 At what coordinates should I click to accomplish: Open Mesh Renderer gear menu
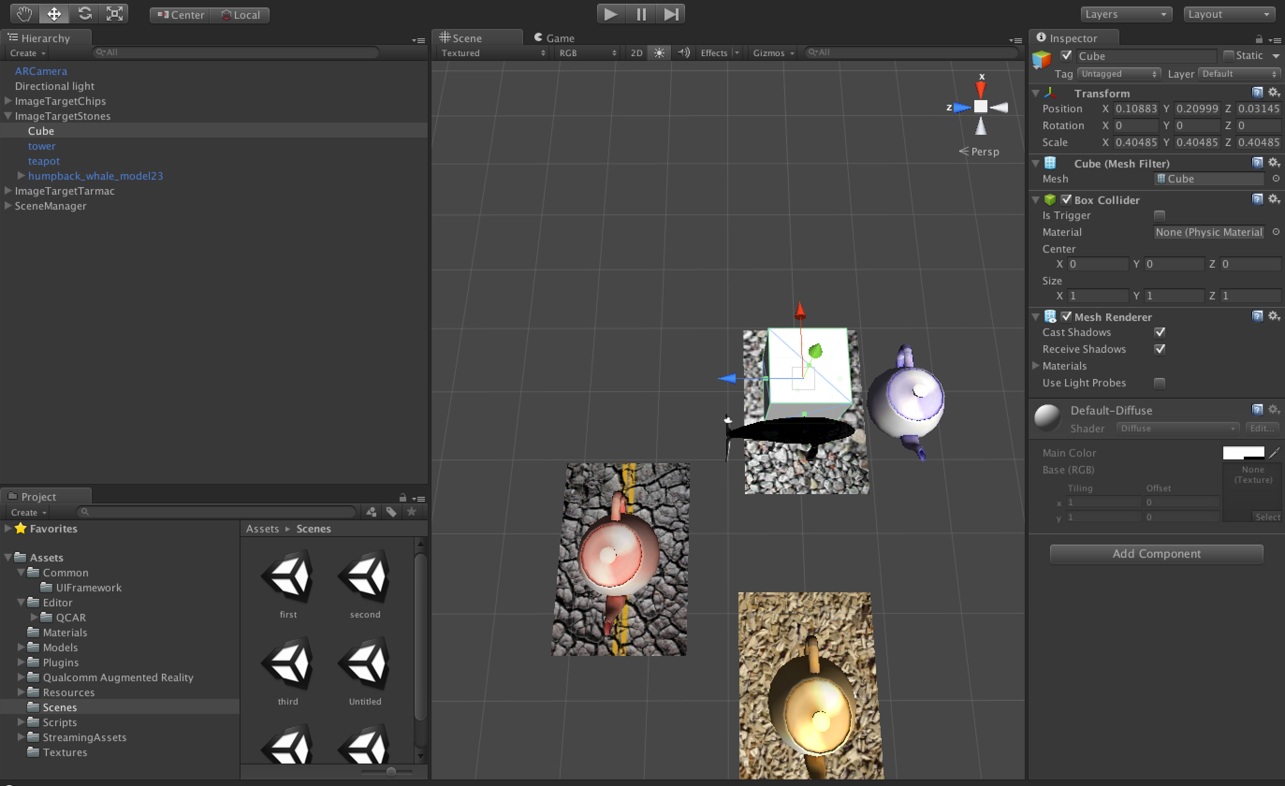1274,316
